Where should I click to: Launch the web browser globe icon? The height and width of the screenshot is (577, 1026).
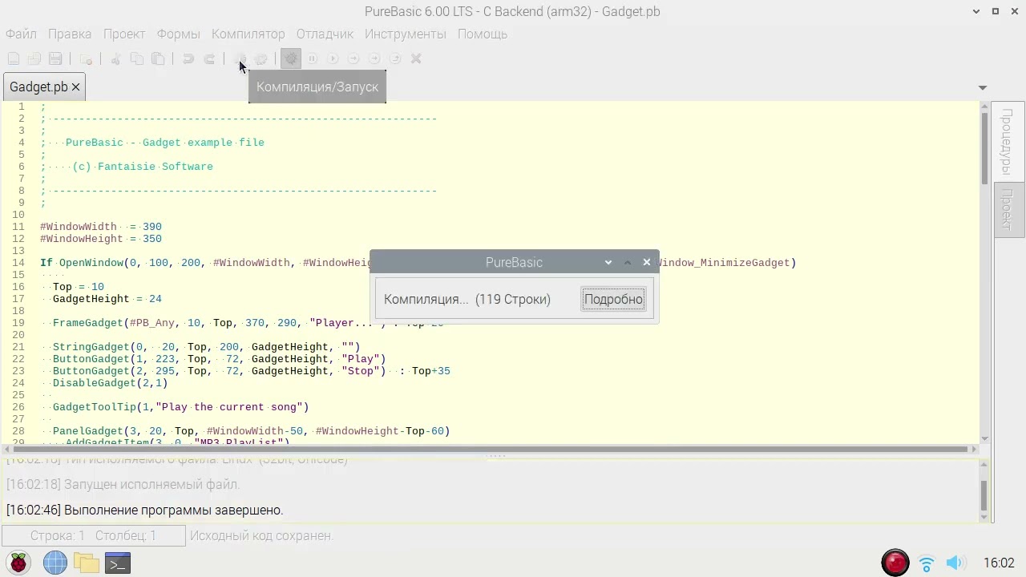(55, 563)
